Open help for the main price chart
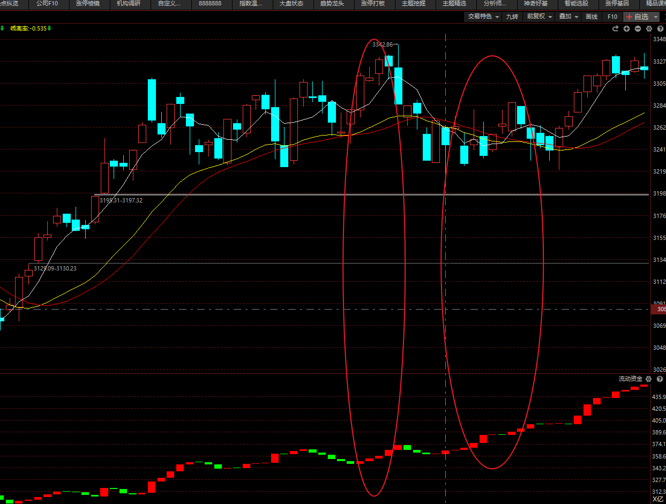This screenshot has width=666, height=504. (660, 28)
